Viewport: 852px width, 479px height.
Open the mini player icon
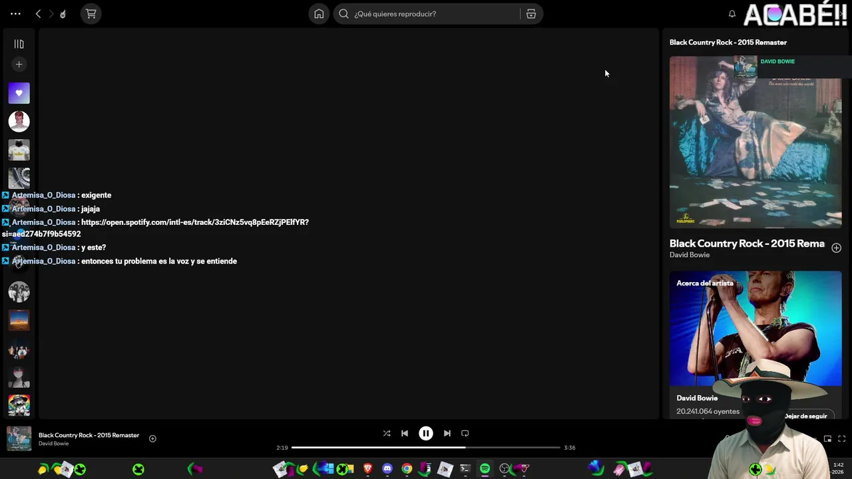(x=827, y=438)
